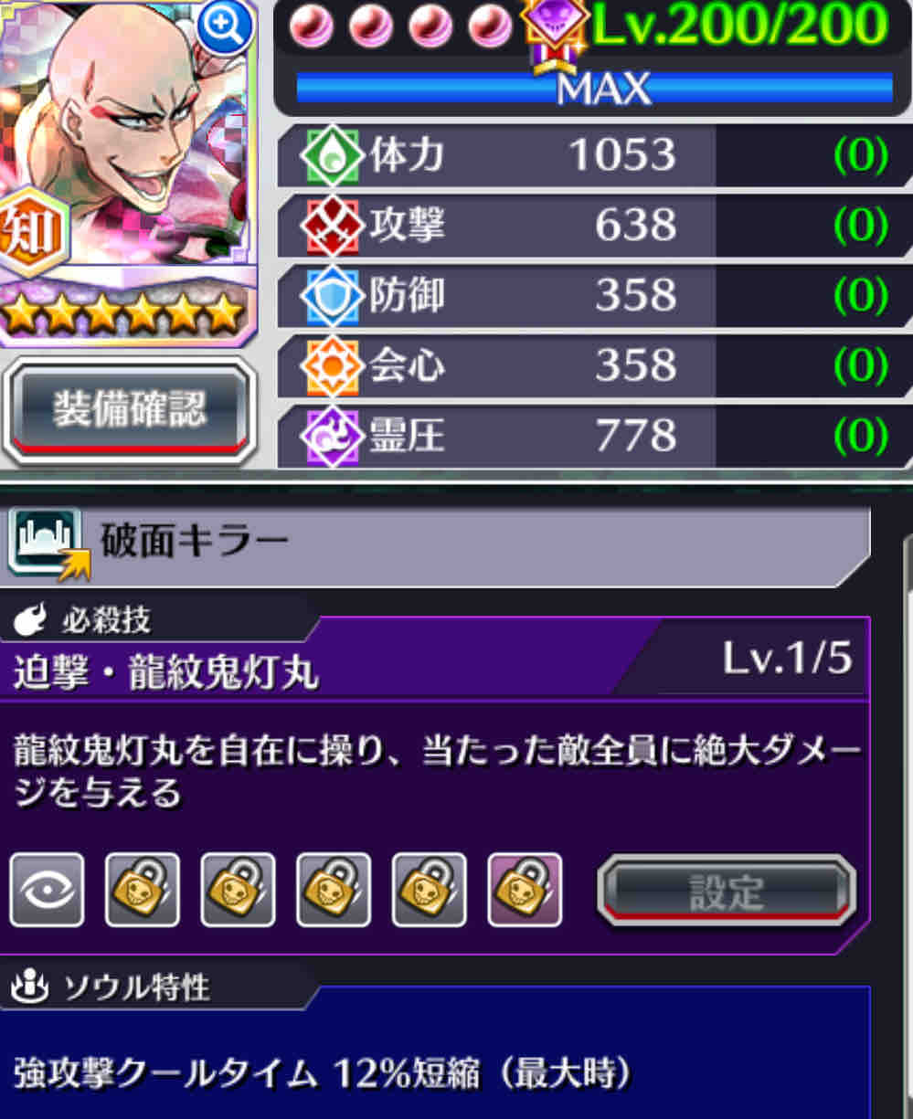913x1119 pixels.
Task: Open 装備確認 equipment check button
Action: (129, 409)
